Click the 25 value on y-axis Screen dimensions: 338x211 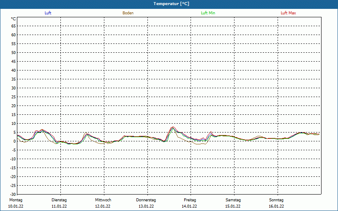tap(14, 97)
